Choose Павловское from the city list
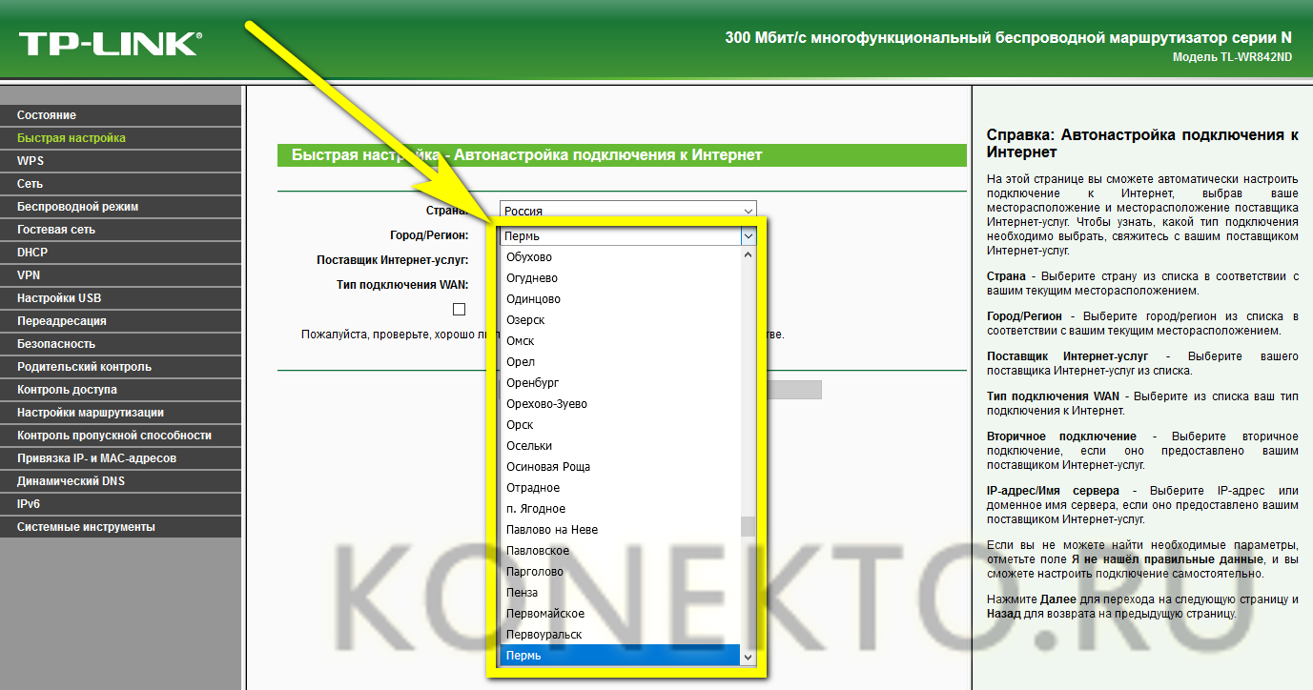 [620, 551]
